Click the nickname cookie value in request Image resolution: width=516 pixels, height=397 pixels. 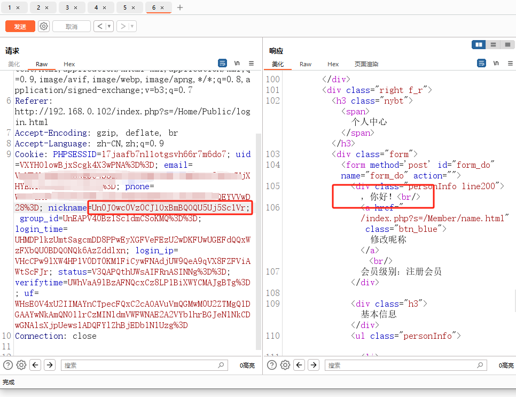click(168, 208)
